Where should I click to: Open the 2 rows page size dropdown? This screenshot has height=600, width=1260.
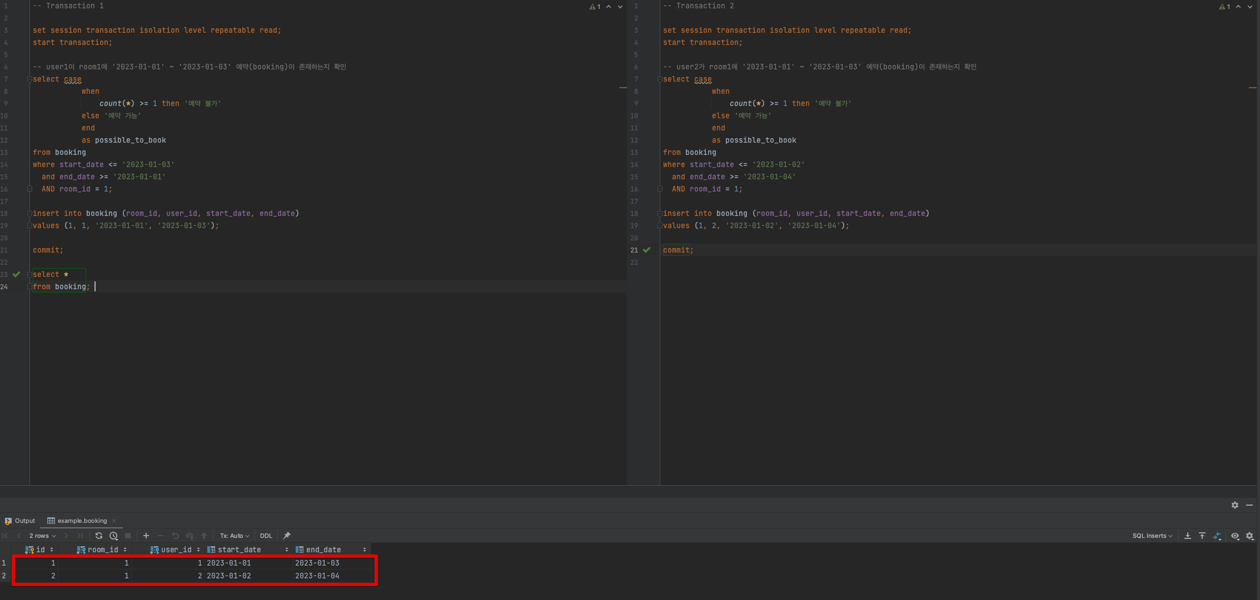[43, 536]
